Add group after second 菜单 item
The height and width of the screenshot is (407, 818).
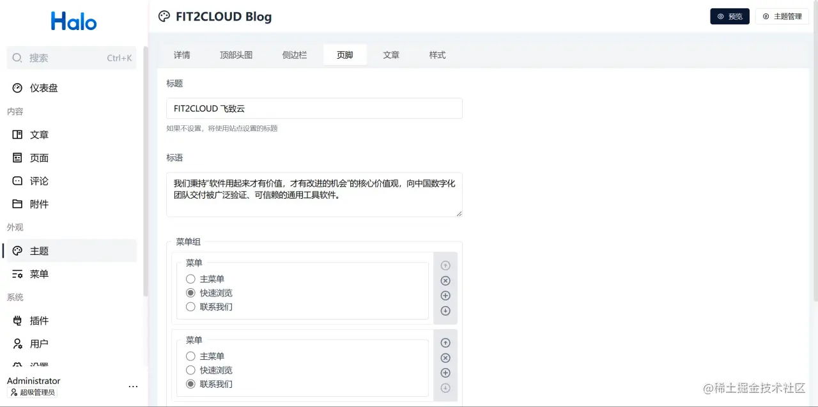point(445,372)
